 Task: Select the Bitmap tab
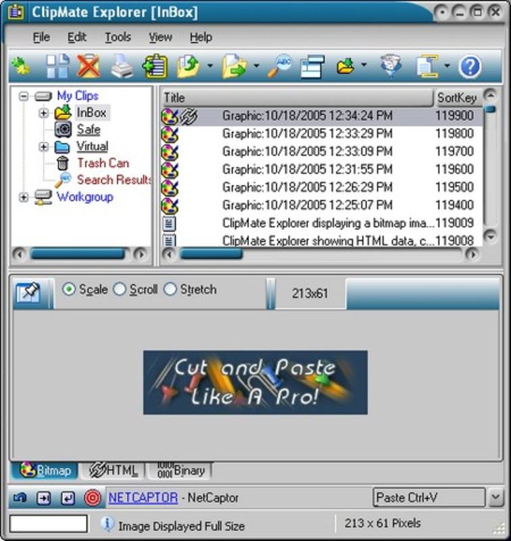coord(45,471)
